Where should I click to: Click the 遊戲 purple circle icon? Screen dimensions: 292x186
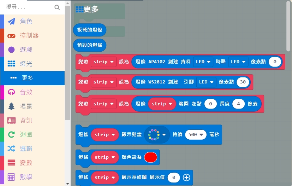tap(12, 50)
